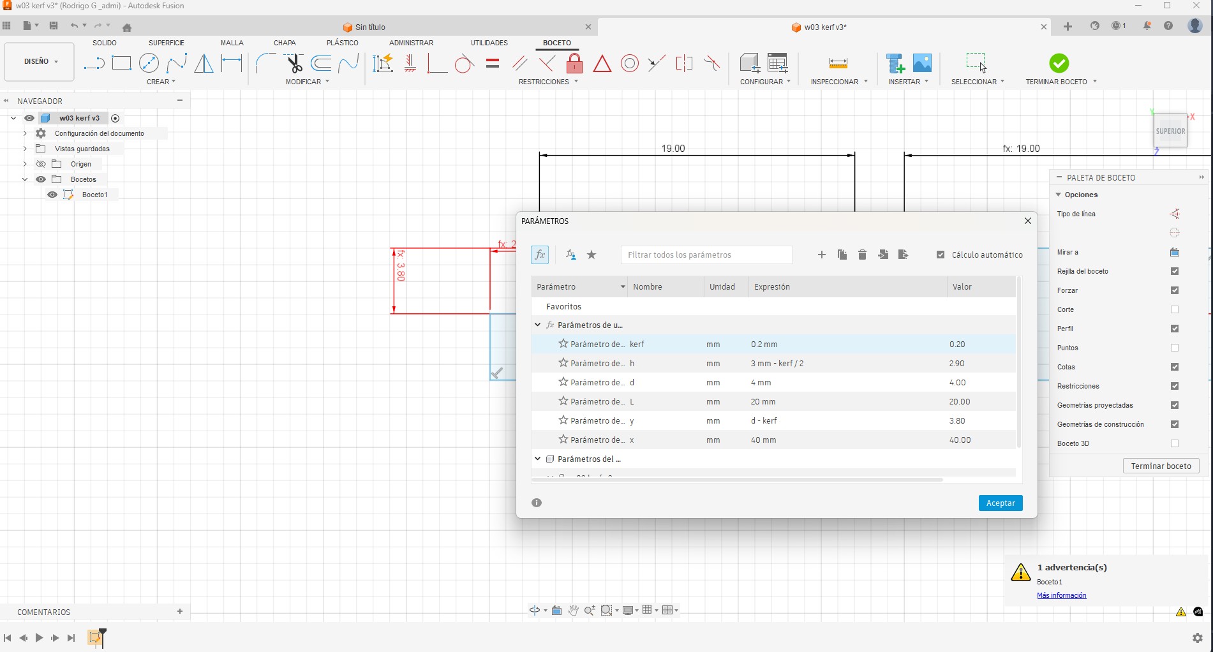Expand Configuración del documento node

coord(25,133)
